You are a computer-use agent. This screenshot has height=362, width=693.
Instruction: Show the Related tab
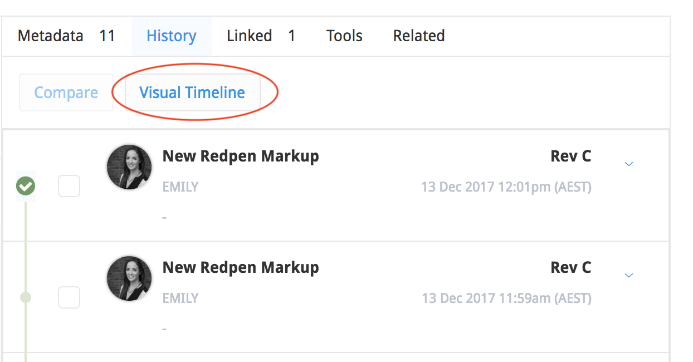point(419,36)
